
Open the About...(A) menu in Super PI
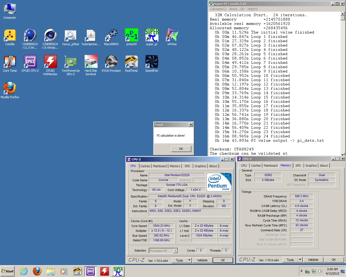(237, 9)
